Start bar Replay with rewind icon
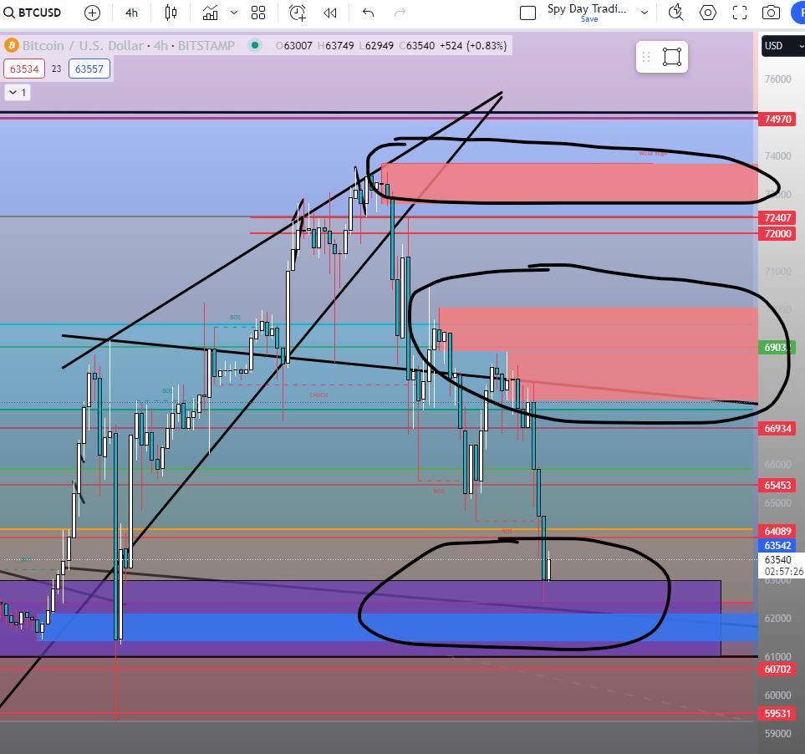The width and height of the screenshot is (805, 754). click(x=330, y=13)
